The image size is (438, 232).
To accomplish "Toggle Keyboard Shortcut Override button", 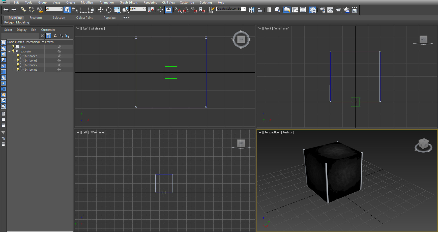I will [x=168, y=10].
